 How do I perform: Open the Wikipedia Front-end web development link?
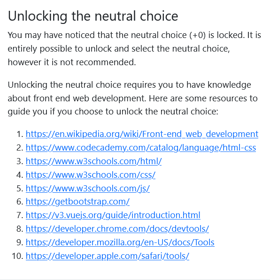coord(142,134)
